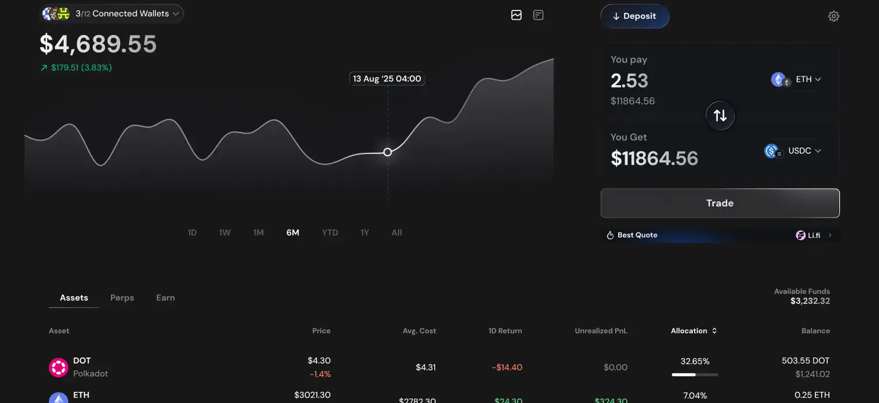Switch to the Earn tab
Screen dimensions: 879x403
pyautogui.click(x=165, y=297)
